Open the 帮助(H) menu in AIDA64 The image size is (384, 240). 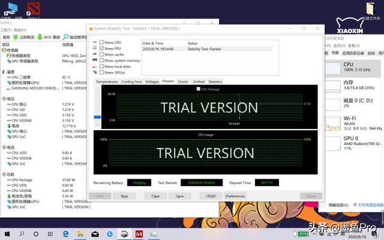20,30
